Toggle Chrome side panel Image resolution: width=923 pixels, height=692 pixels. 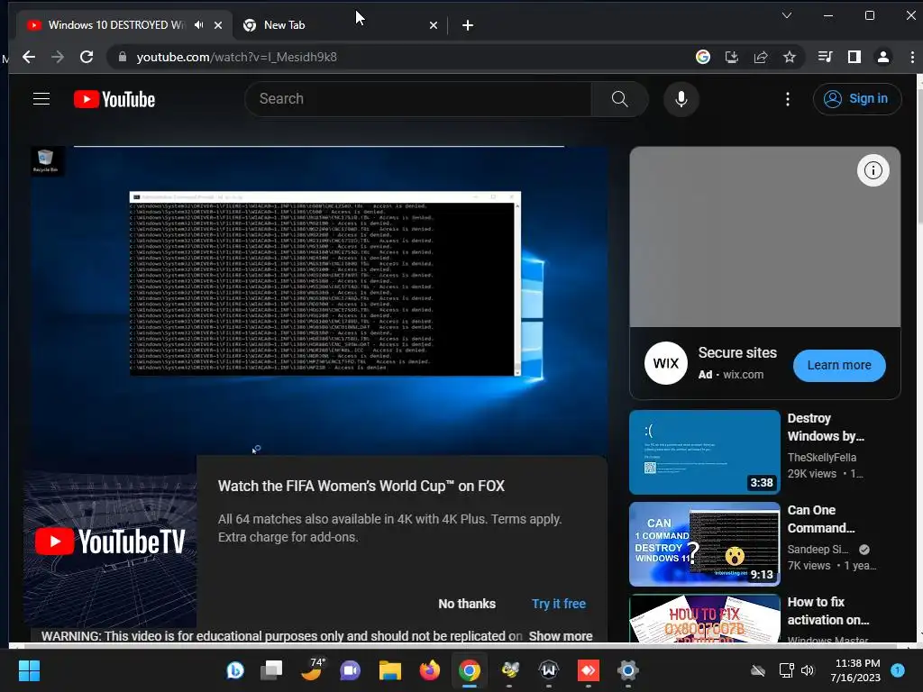pyautogui.click(x=854, y=57)
